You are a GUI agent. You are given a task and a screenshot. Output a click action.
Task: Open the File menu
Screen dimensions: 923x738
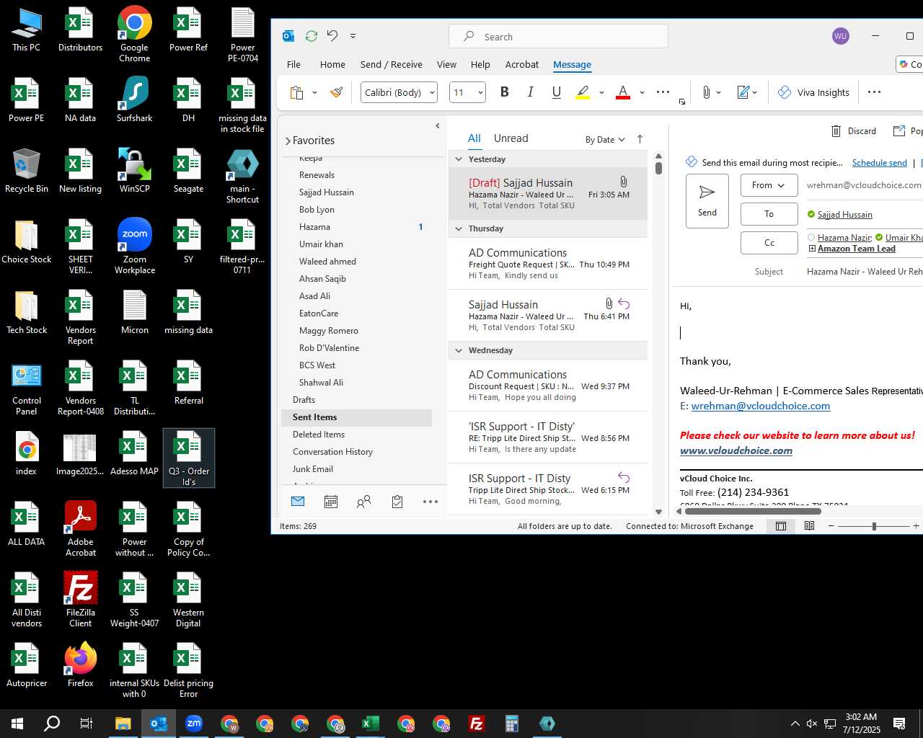(x=293, y=64)
